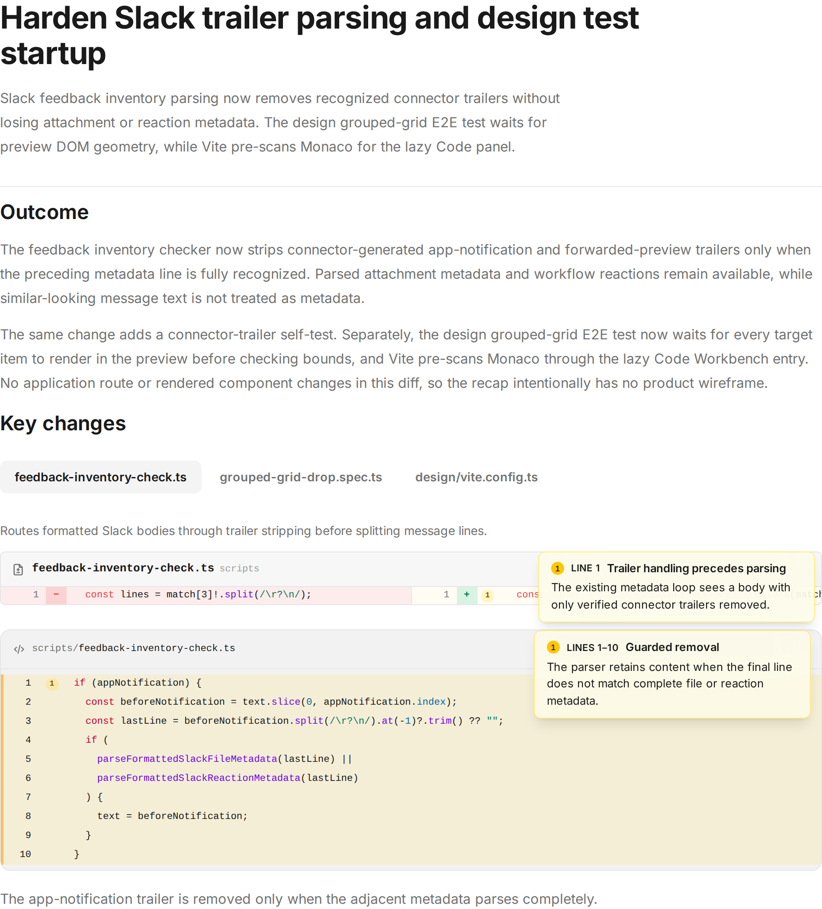822x909 pixels.
Task: Click the LINES 1–10 label in the note
Action: pyautogui.click(x=592, y=648)
